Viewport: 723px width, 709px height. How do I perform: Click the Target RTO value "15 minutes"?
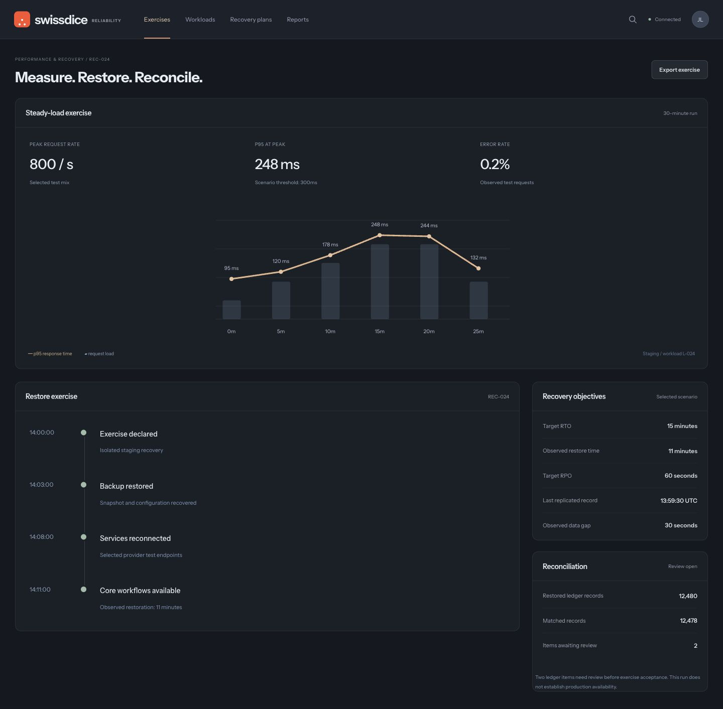[682, 426]
